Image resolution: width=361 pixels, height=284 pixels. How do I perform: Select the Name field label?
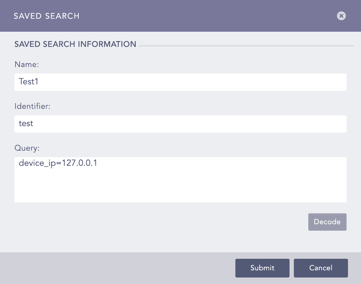coord(27,65)
